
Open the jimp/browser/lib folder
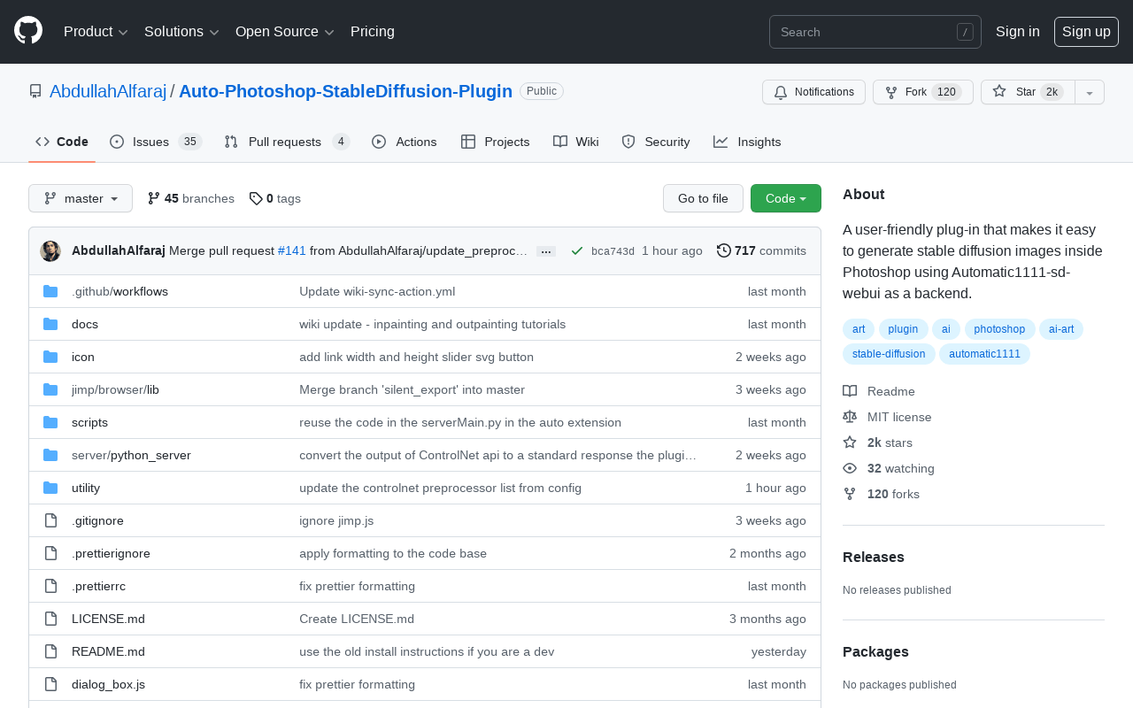click(115, 389)
